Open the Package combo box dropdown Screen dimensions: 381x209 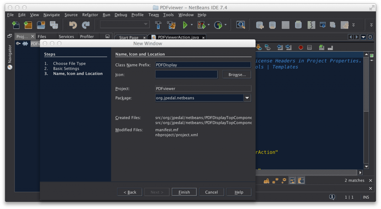(247, 98)
